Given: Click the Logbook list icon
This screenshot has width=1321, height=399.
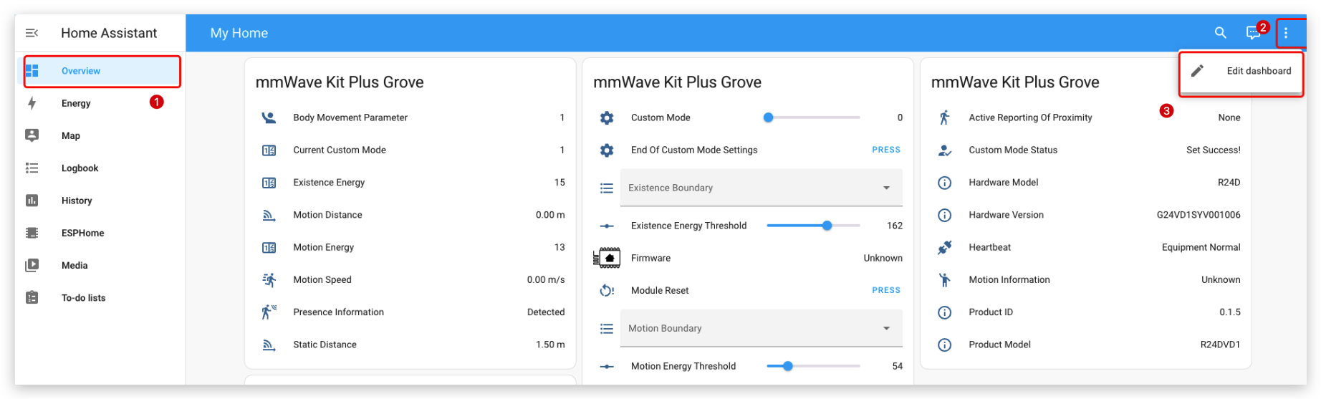Looking at the screenshot, I should (32, 168).
